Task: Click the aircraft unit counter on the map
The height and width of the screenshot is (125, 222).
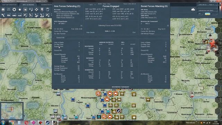Action: tap(119, 111)
